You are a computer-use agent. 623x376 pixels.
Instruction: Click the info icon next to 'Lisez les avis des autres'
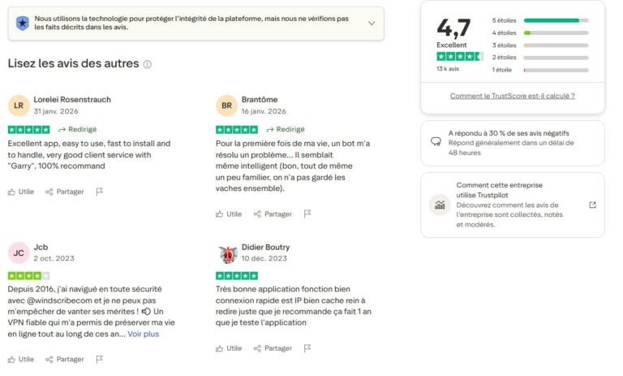147,64
